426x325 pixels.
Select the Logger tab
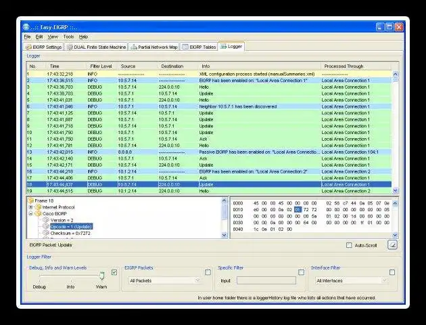coord(231,46)
